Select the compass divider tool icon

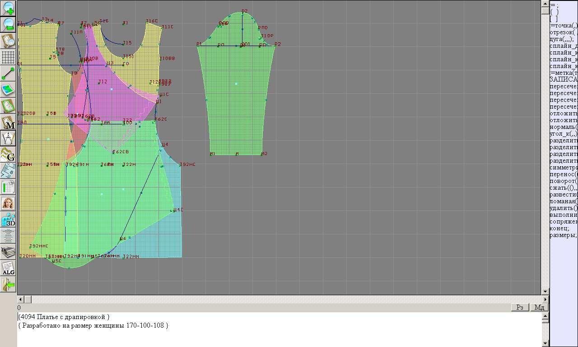pos(9,138)
